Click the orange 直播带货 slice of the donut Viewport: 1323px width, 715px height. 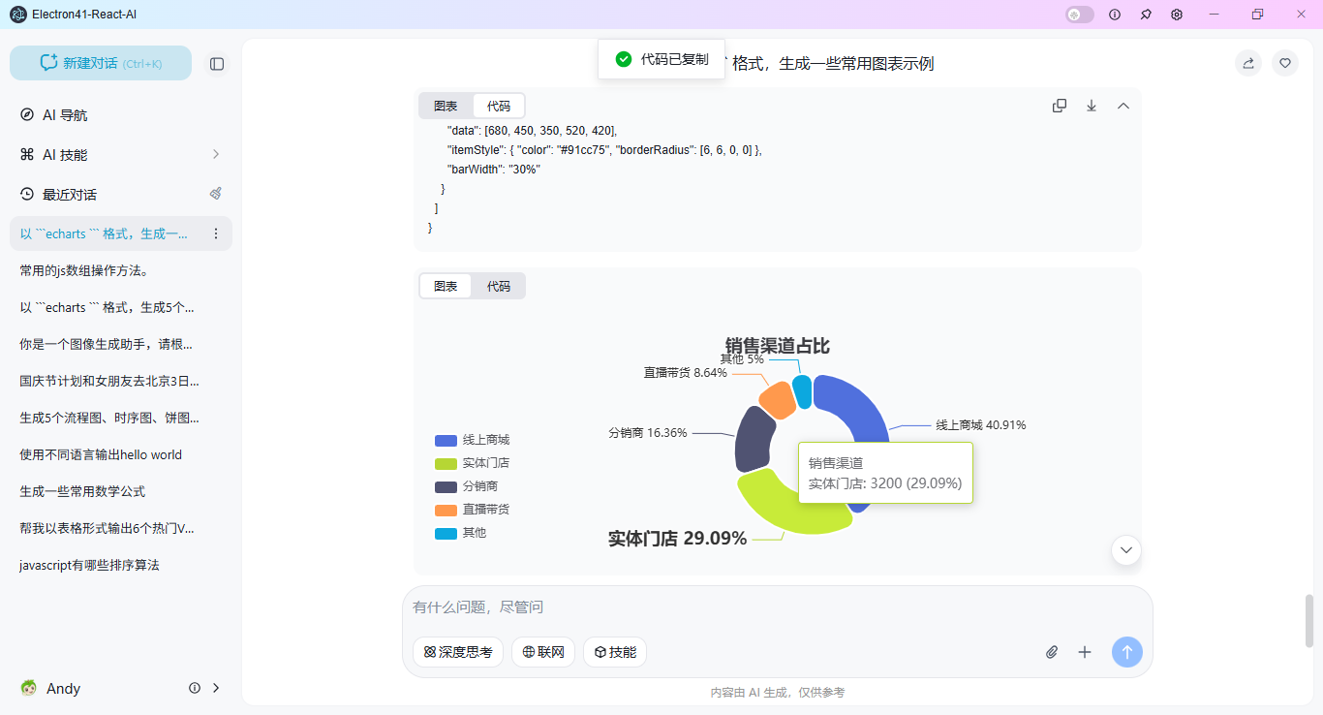tap(777, 400)
